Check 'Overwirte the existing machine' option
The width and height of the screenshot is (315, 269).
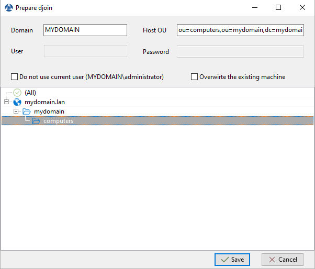pyautogui.click(x=195, y=77)
